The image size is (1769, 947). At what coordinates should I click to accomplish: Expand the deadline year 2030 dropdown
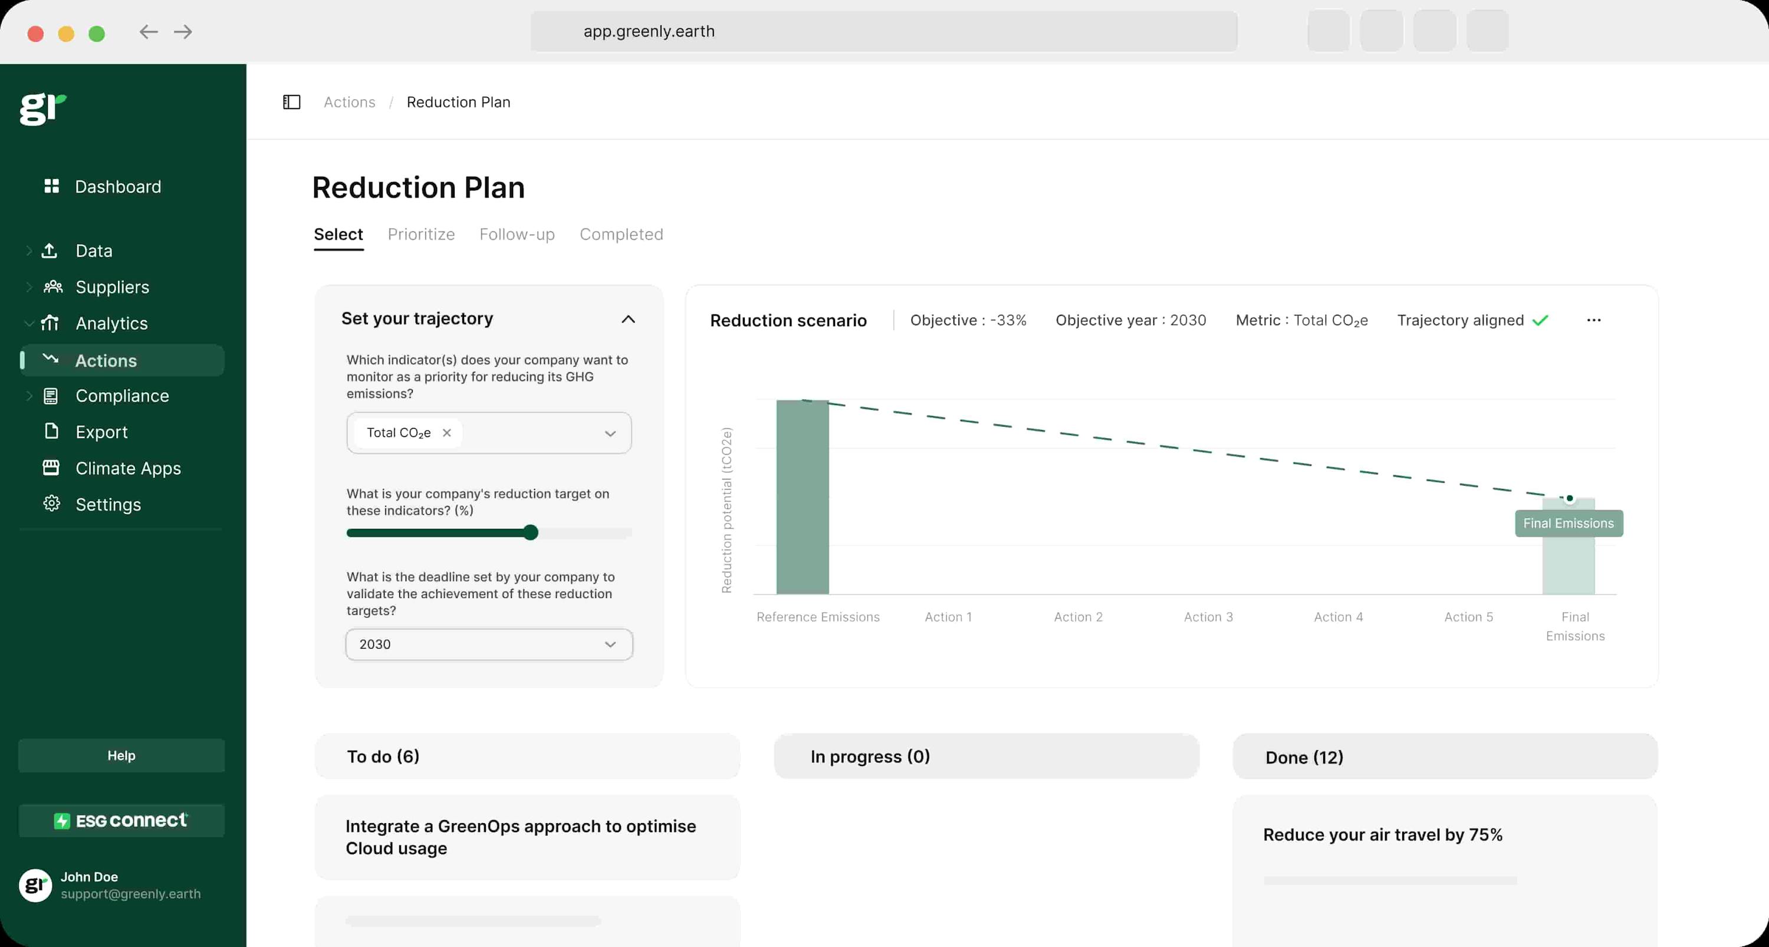(x=488, y=643)
